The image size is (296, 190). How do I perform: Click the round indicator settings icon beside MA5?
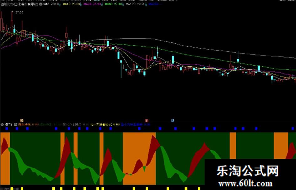click(41, 4)
